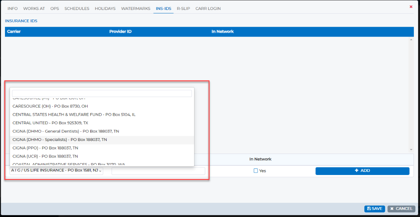
Task: Choose CIGNA (DHMO - Specialists) option
Action: pyautogui.click(x=102, y=139)
